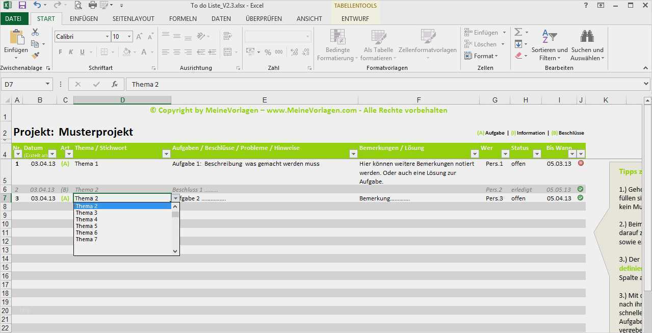Image resolution: width=652 pixels, height=333 pixels.
Task: Click the fill color paint bucket
Action: 126,52
